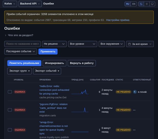Click 'Пометить решёнными' button

(x=24, y=63)
